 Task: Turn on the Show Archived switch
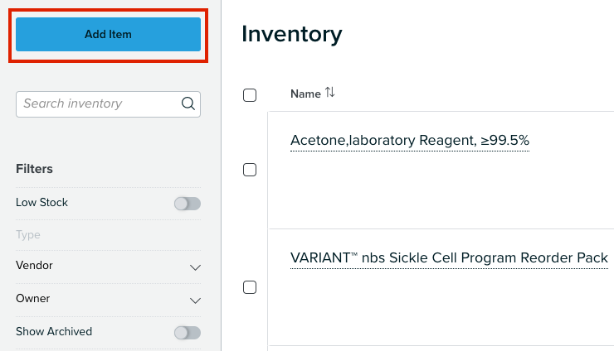pyautogui.click(x=188, y=333)
